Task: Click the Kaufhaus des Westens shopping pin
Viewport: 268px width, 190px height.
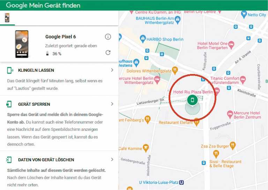Action: coord(136,63)
